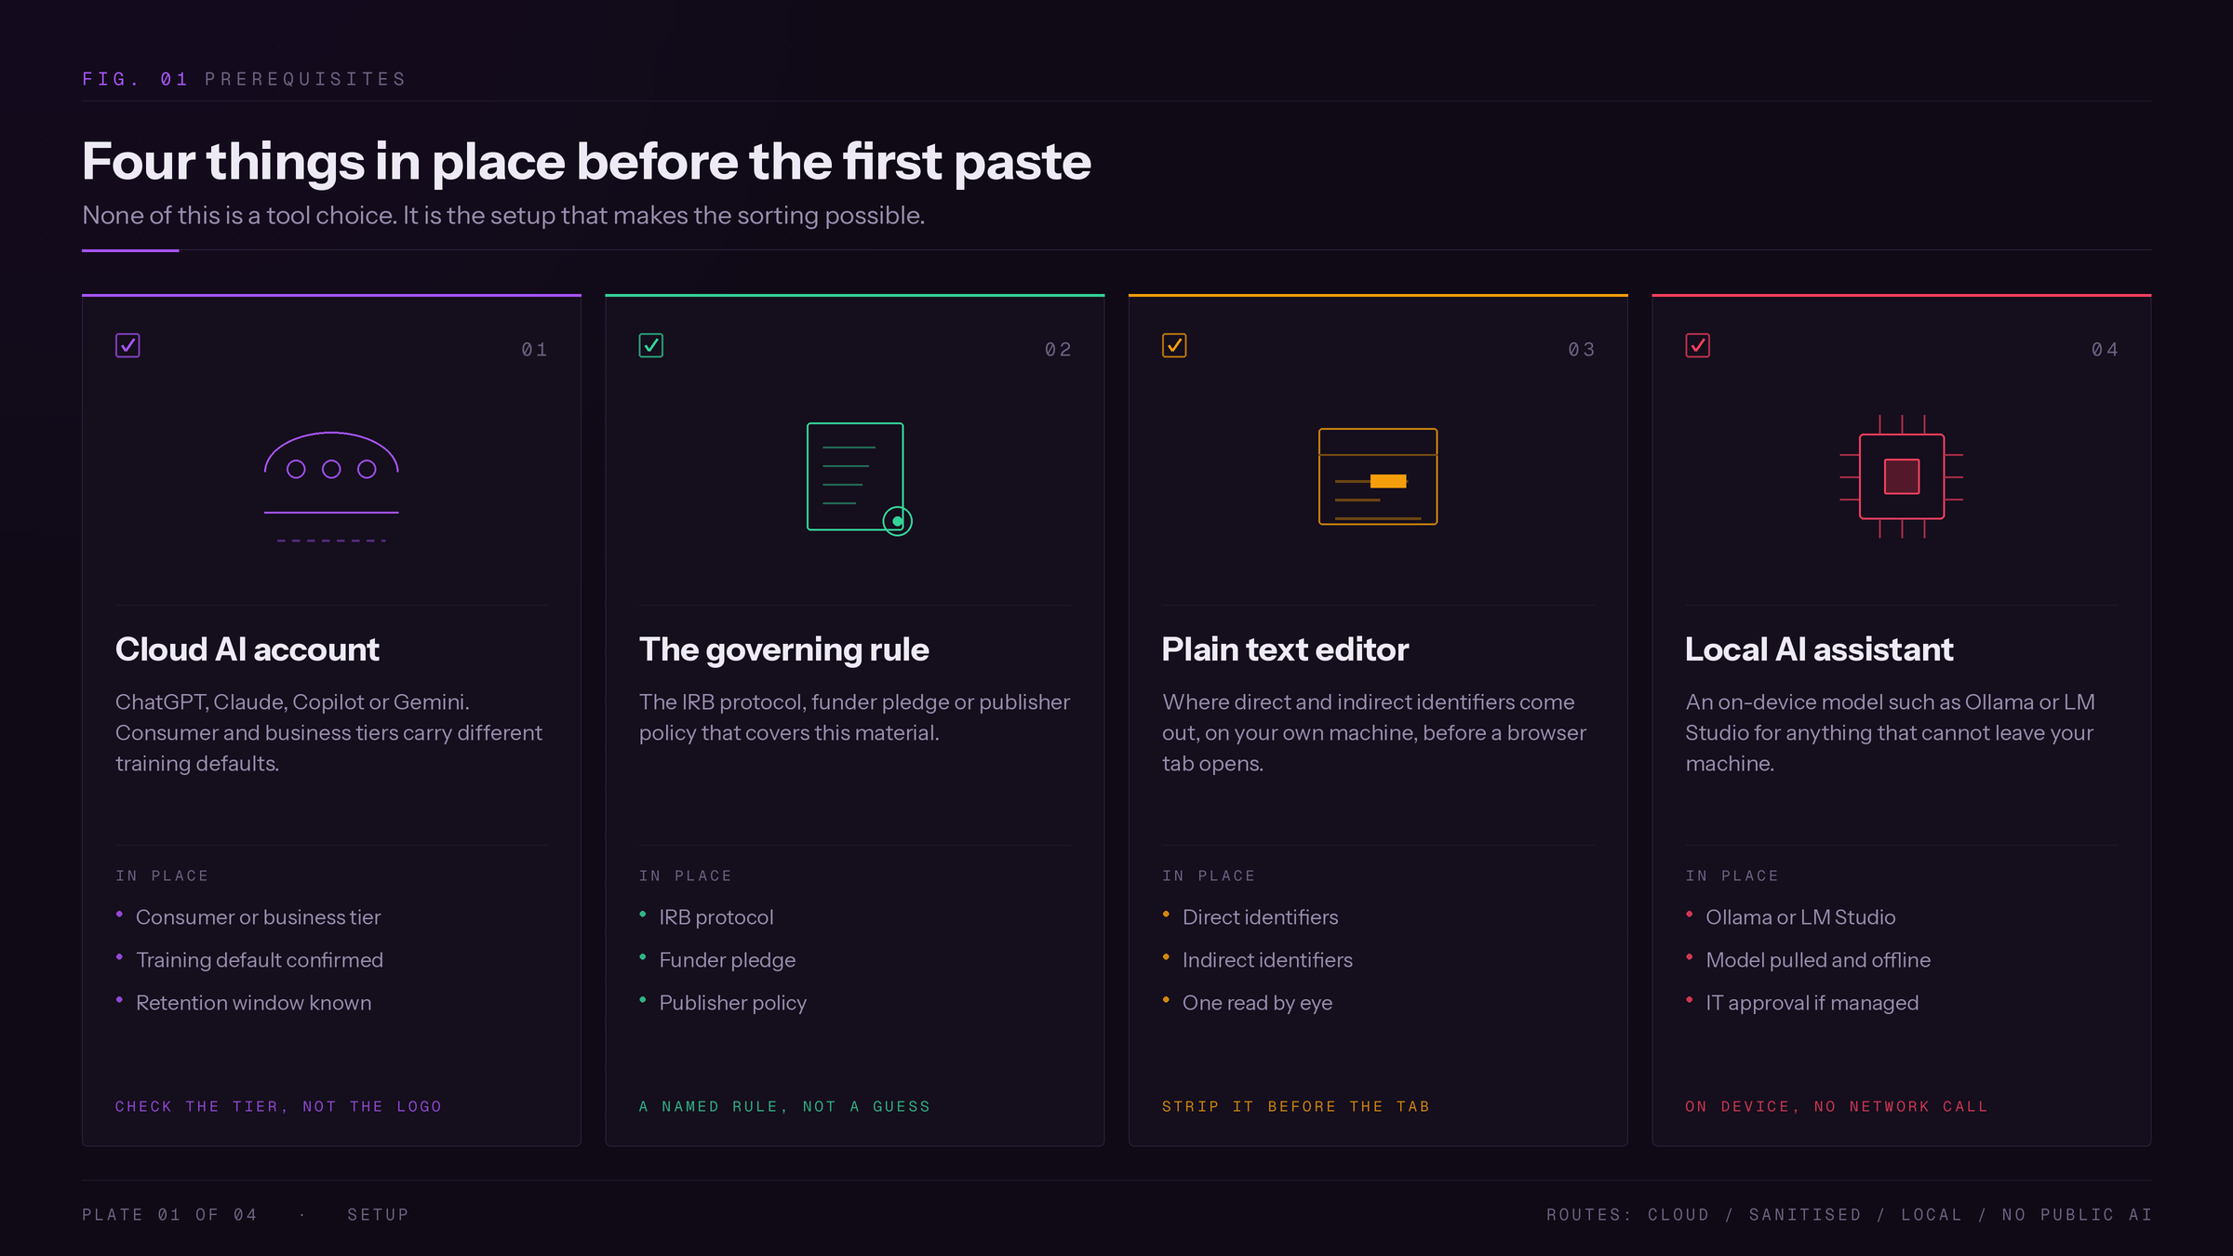Click the FIG. 01 Prerequisites label
The image size is (2233, 1256).
[x=245, y=79]
